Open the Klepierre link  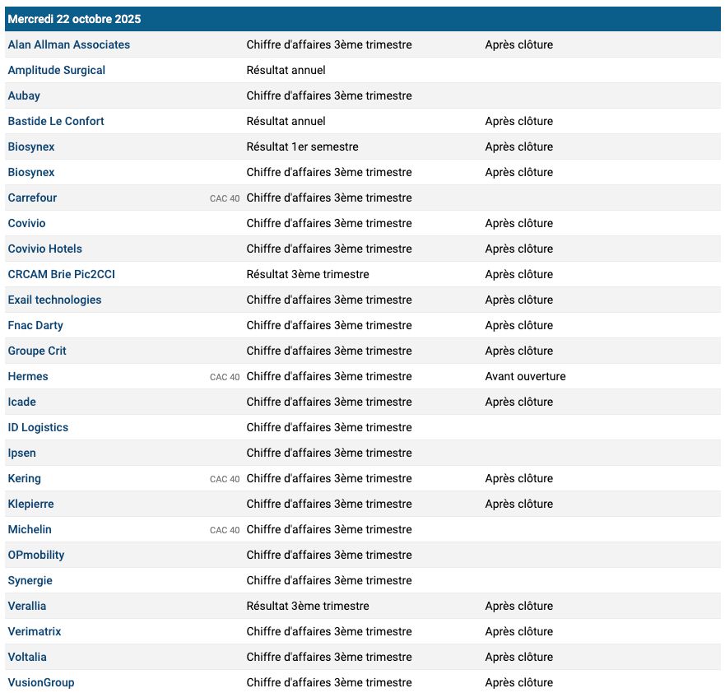coord(31,504)
